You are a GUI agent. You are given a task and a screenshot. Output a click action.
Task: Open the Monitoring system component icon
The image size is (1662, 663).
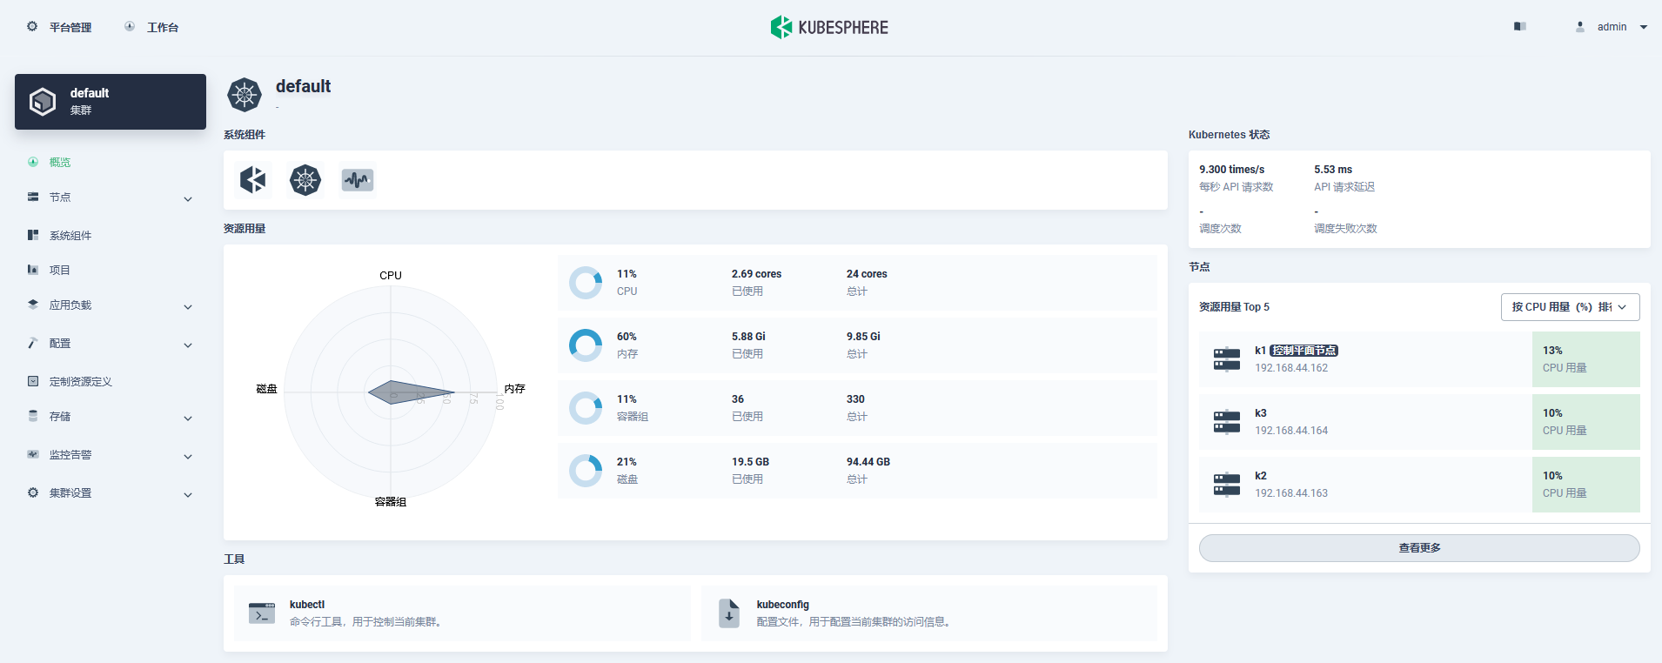pos(358,180)
